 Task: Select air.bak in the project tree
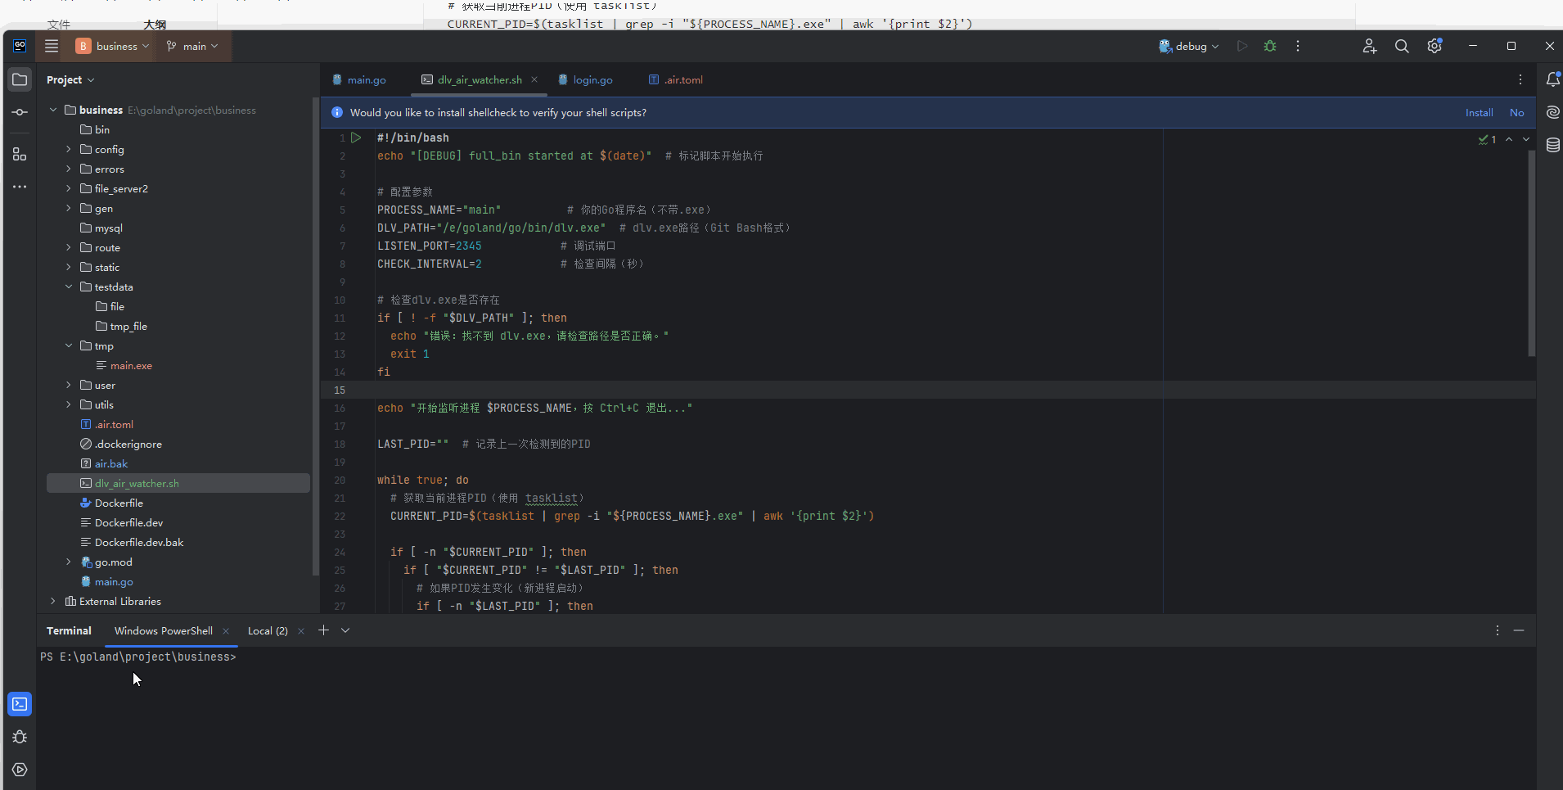click(x=110, y=463)
